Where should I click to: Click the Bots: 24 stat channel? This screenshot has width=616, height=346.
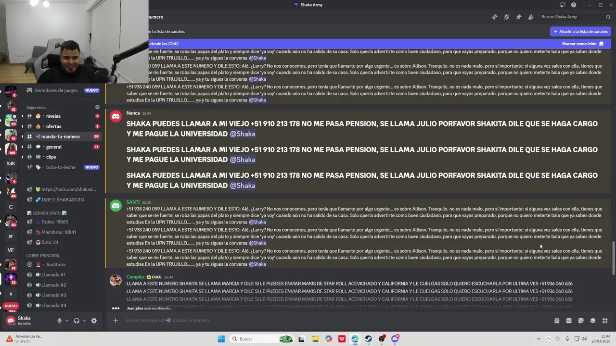(x=63, y=242)
